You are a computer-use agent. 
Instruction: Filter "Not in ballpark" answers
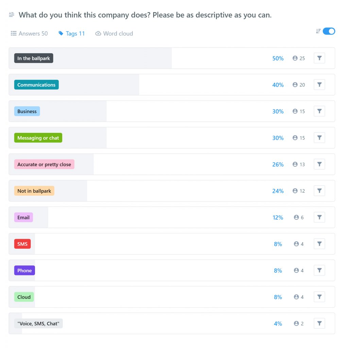319,191
